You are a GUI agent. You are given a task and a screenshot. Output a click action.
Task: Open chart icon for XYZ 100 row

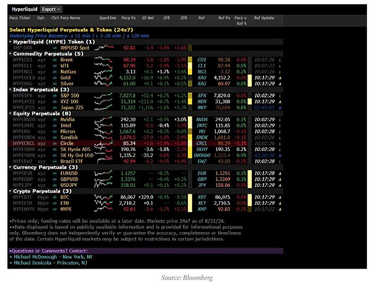point(55,101)
